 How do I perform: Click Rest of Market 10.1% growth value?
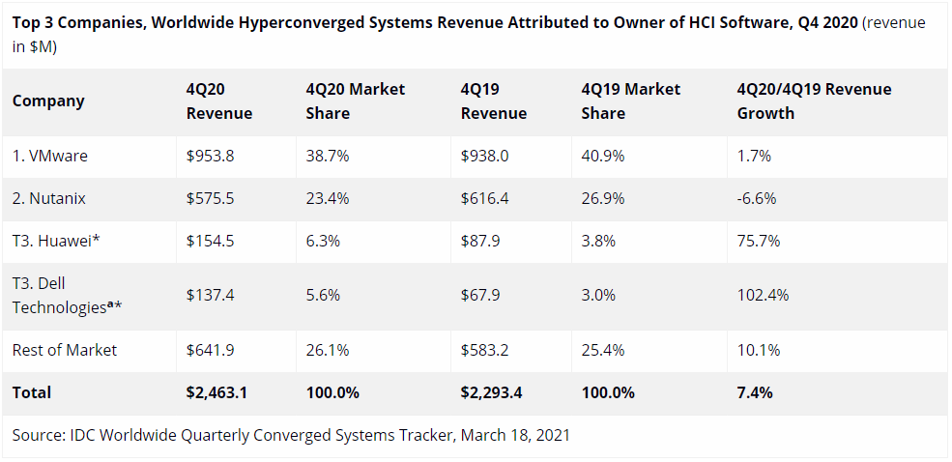(x=759, y=350)
